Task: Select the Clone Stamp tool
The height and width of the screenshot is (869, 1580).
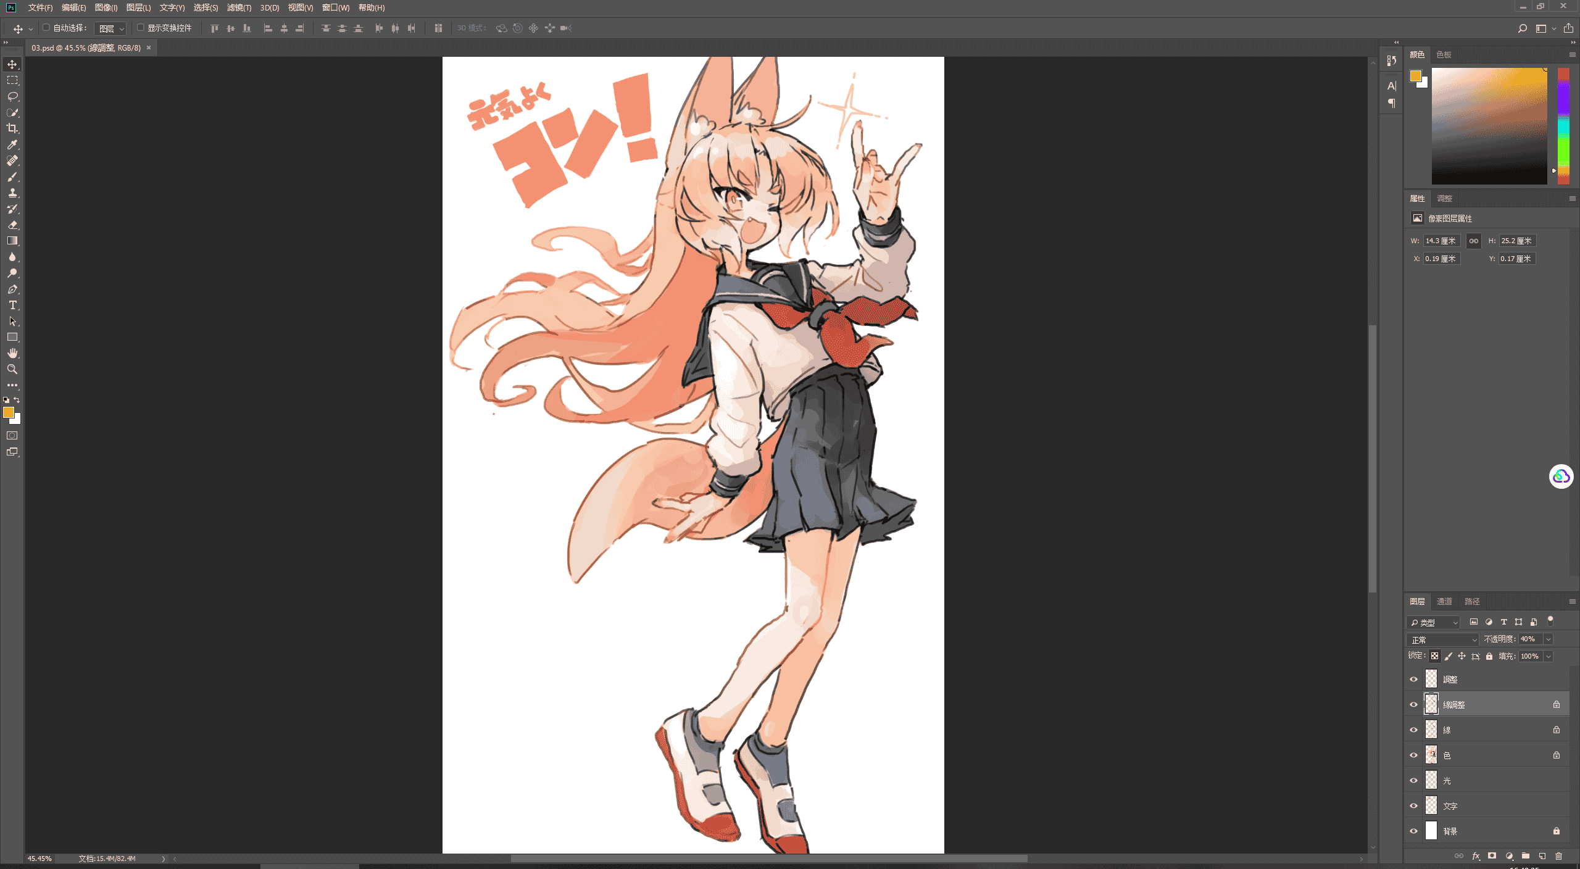Action: (12, 193)
